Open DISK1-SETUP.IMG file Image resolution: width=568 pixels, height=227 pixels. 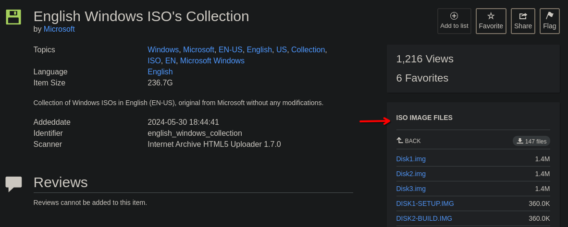coord(425,203)
